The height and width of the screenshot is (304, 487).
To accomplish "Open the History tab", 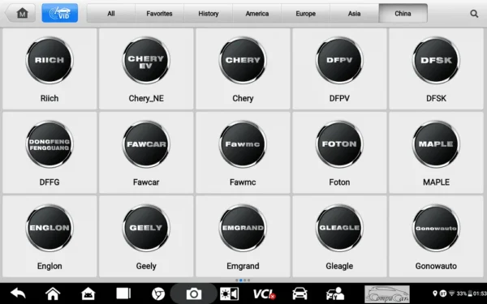I will coord(208,14).
